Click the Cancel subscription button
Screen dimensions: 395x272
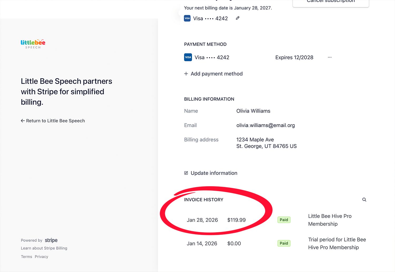(x=331, y=2)
